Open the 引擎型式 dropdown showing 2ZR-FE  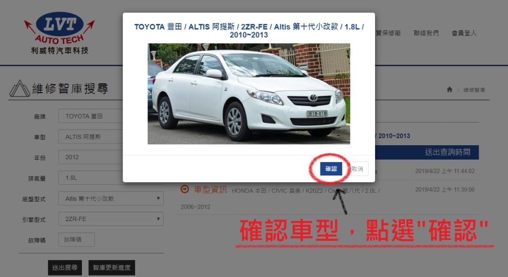[111, 219]
